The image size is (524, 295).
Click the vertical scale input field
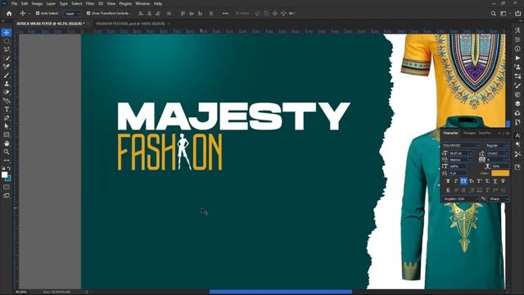(458, 166)
